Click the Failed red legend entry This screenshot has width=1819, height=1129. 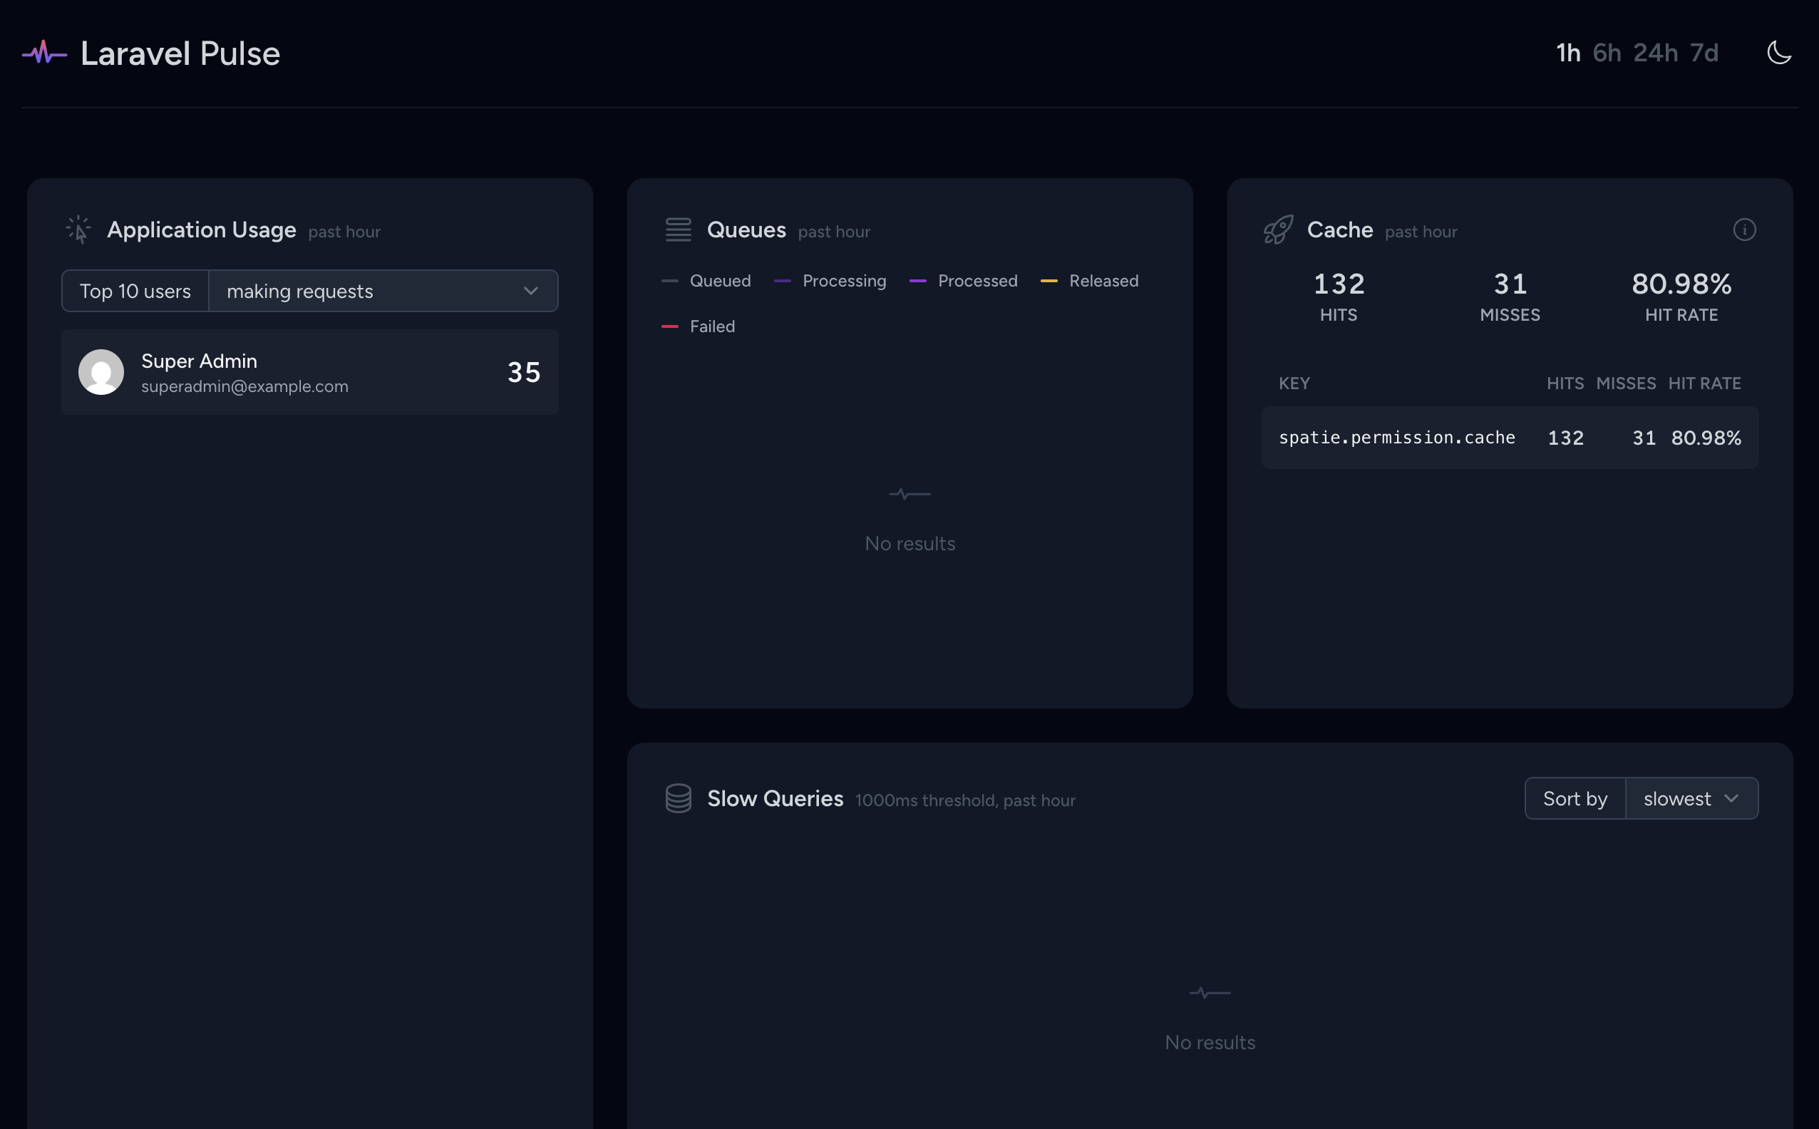[699, 326]
